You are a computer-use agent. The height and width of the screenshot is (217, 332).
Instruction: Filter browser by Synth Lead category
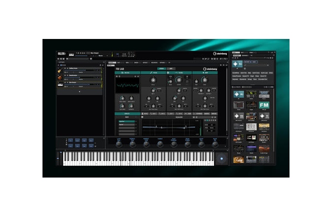pos(264,73)
